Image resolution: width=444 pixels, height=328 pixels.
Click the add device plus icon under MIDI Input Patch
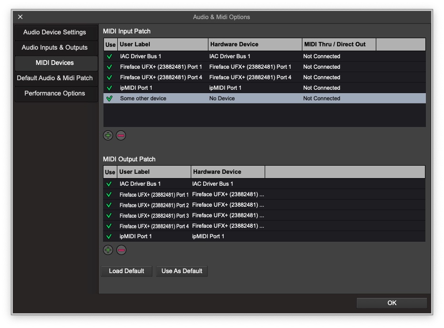coord(108,135)
